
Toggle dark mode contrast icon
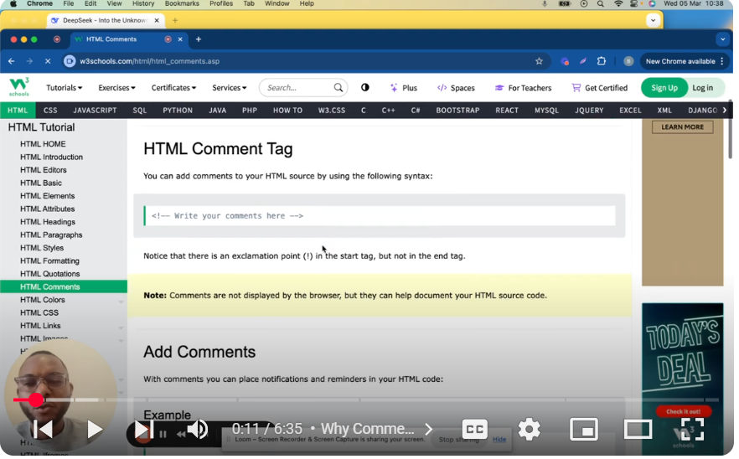point(364,88)
